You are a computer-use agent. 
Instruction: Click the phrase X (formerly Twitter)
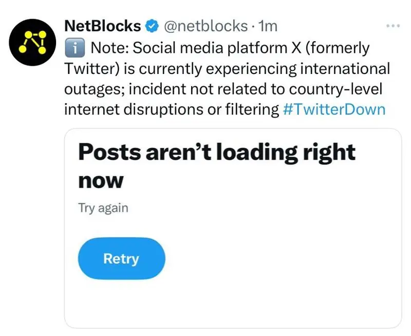point(217,58)
